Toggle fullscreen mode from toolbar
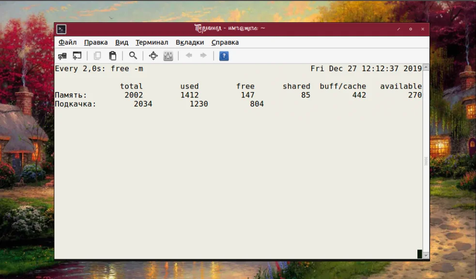Image resolution: width=476 pixels, height=279 pixels. click(154, 56)
